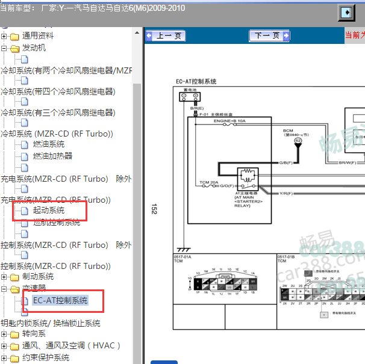Click the 当前车型 vehicle model header text
This screenshot has width=365, height=364.
[x=92, y=8]
